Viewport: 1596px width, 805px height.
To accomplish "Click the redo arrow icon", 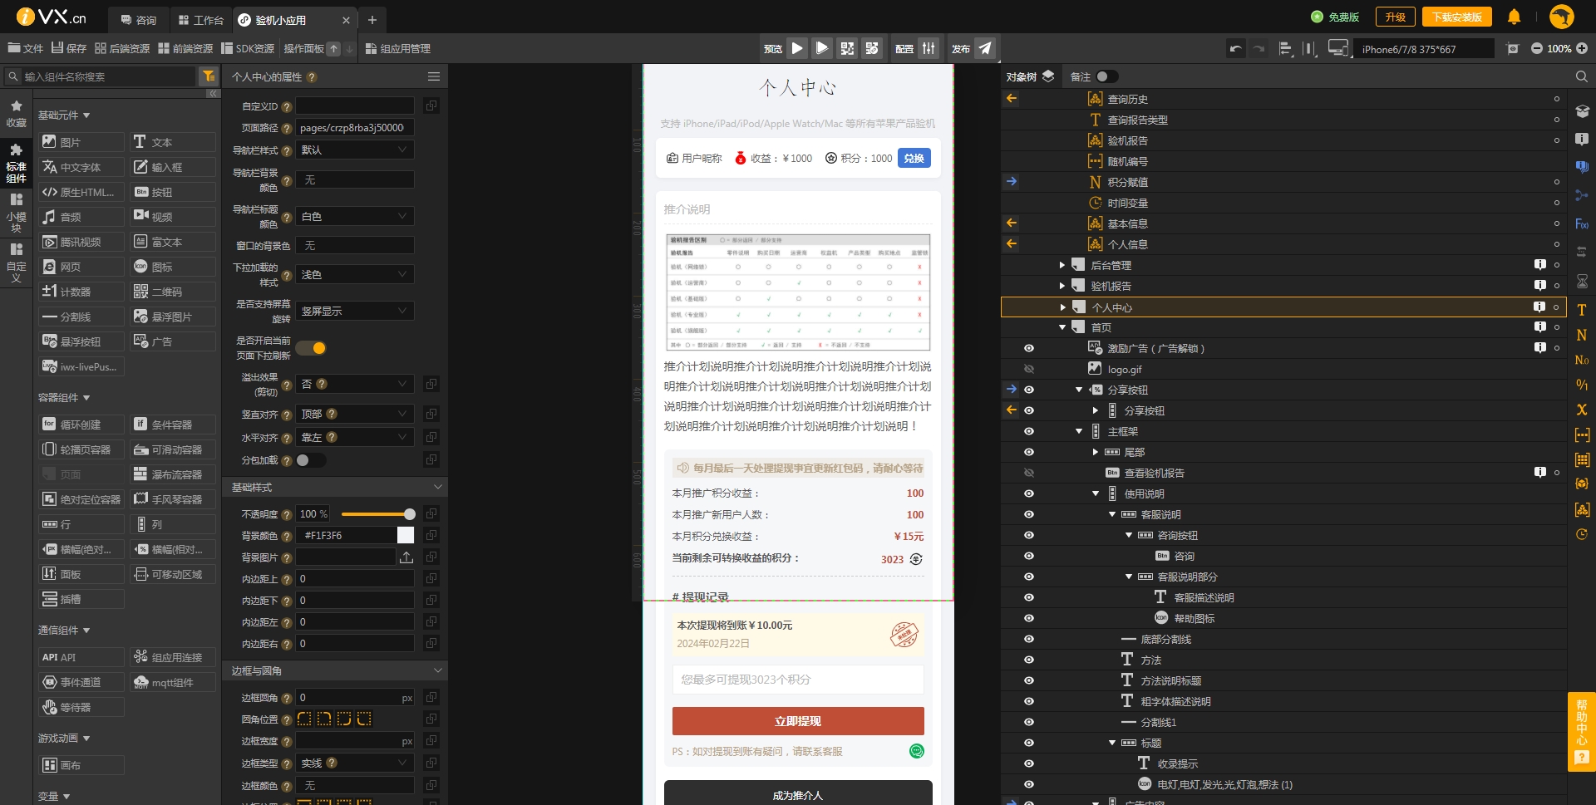I will [1259, 48].
